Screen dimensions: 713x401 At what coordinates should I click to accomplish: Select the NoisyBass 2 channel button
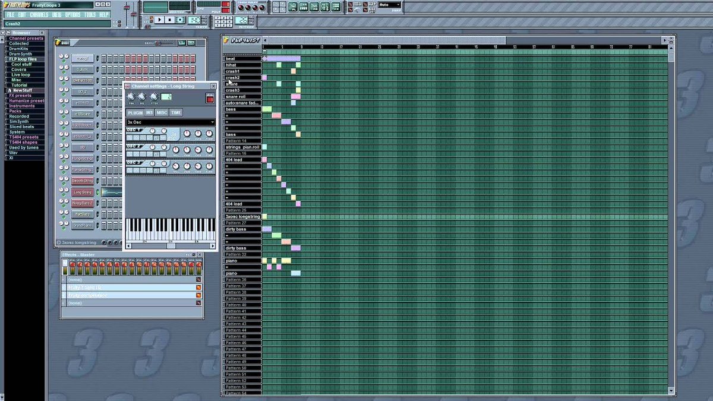pos(83,203)
